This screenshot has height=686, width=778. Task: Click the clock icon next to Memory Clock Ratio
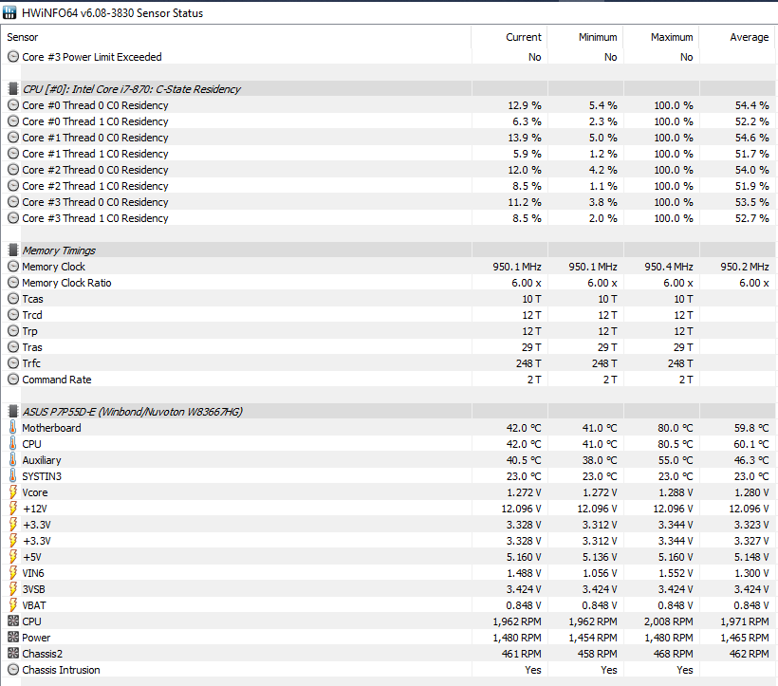[x=13, y=283]
